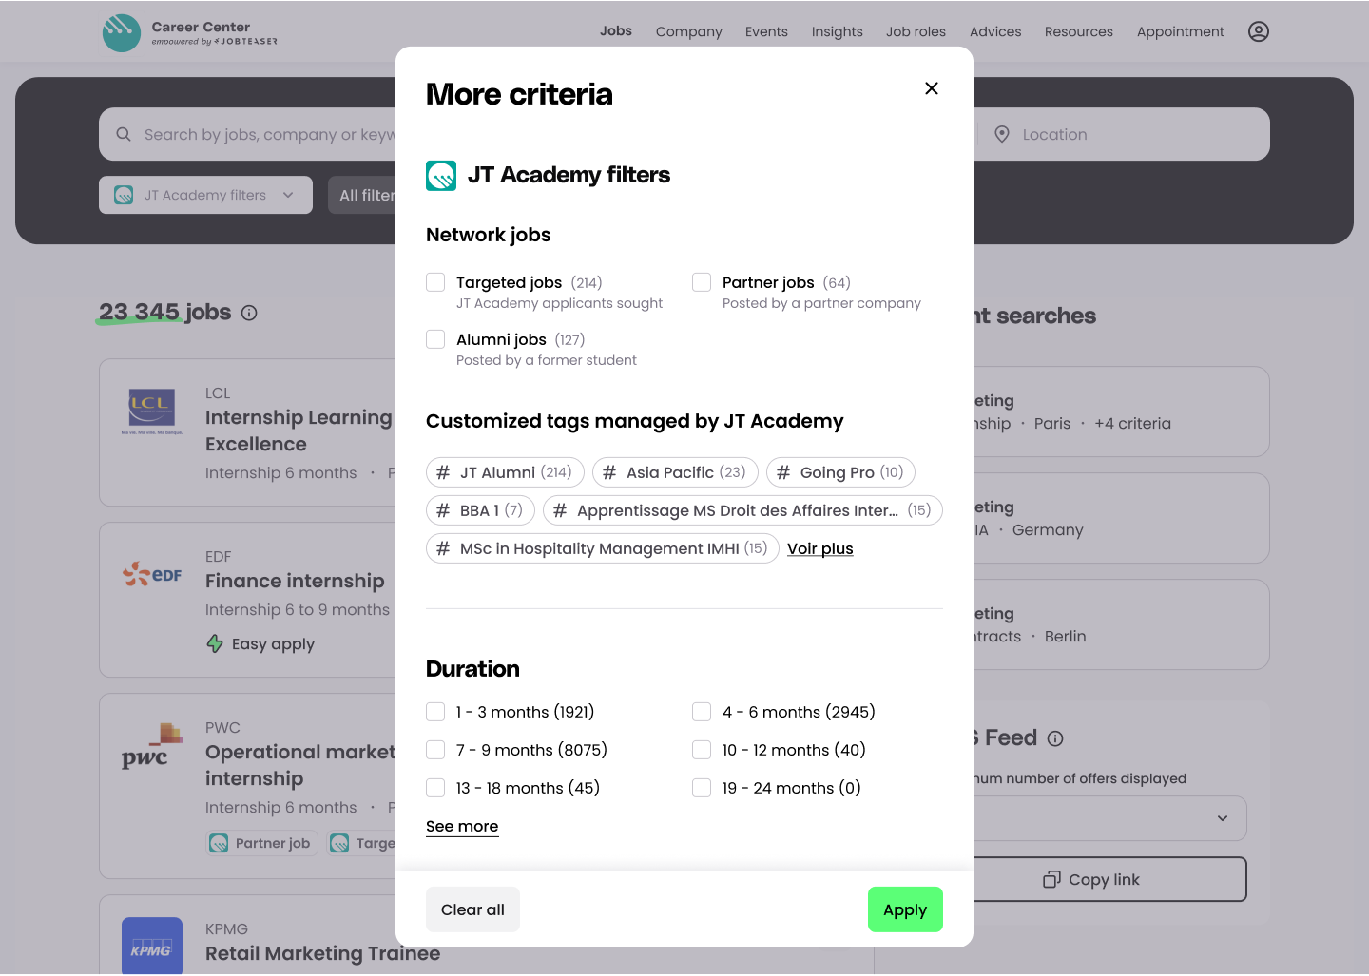Click the LCL company logo

152,410
